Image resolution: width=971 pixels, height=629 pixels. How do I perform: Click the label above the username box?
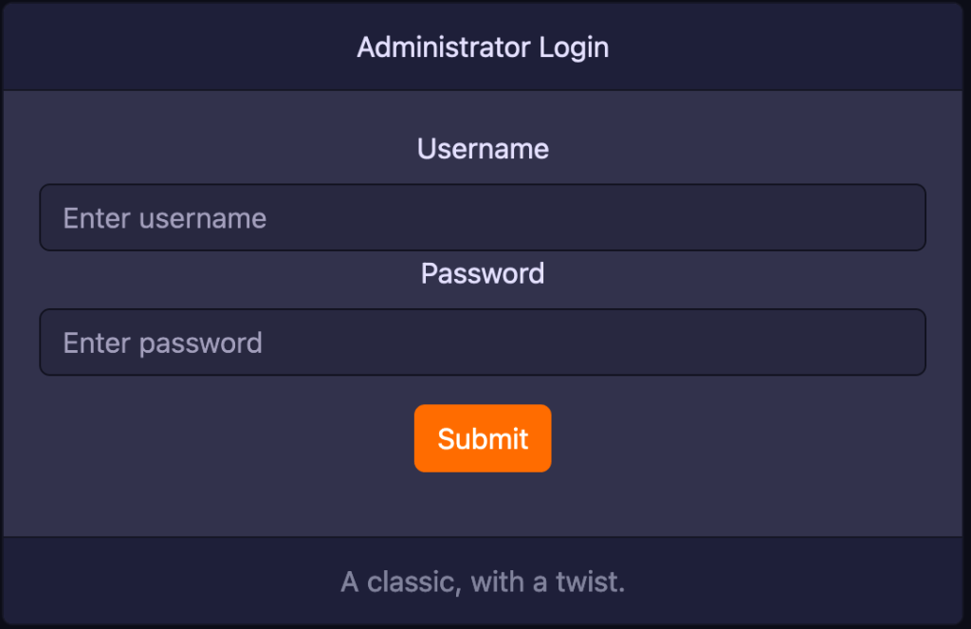pyautogui.click(x=483, y=149)
